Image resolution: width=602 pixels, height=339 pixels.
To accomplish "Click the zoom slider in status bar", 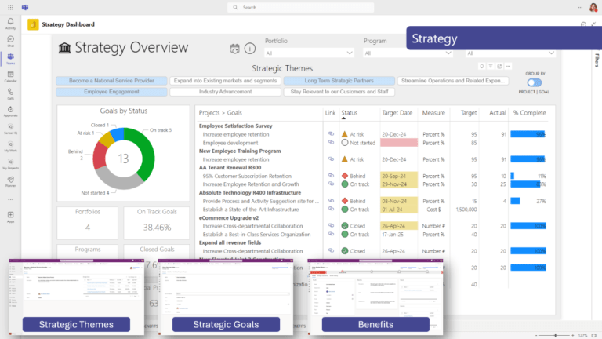I will pos(555,335).
